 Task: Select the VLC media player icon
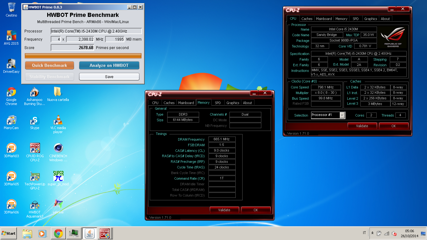pos(58,124)
